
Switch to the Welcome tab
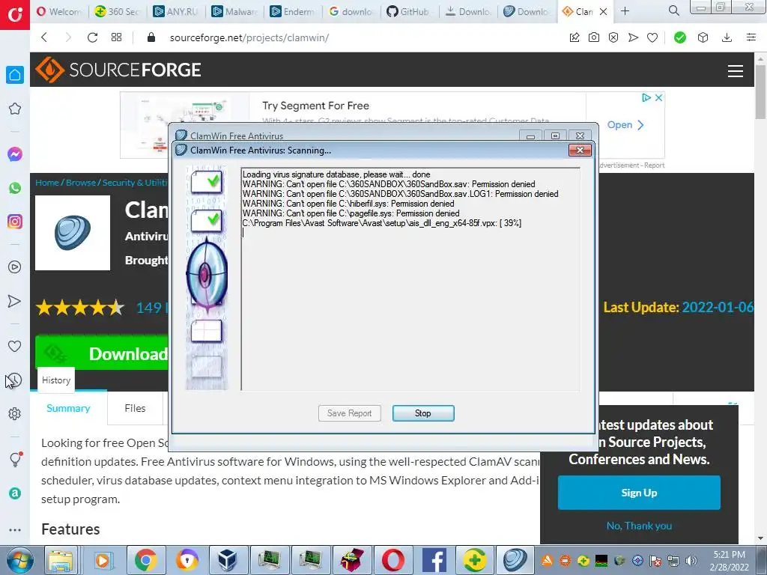coord(59,11)
